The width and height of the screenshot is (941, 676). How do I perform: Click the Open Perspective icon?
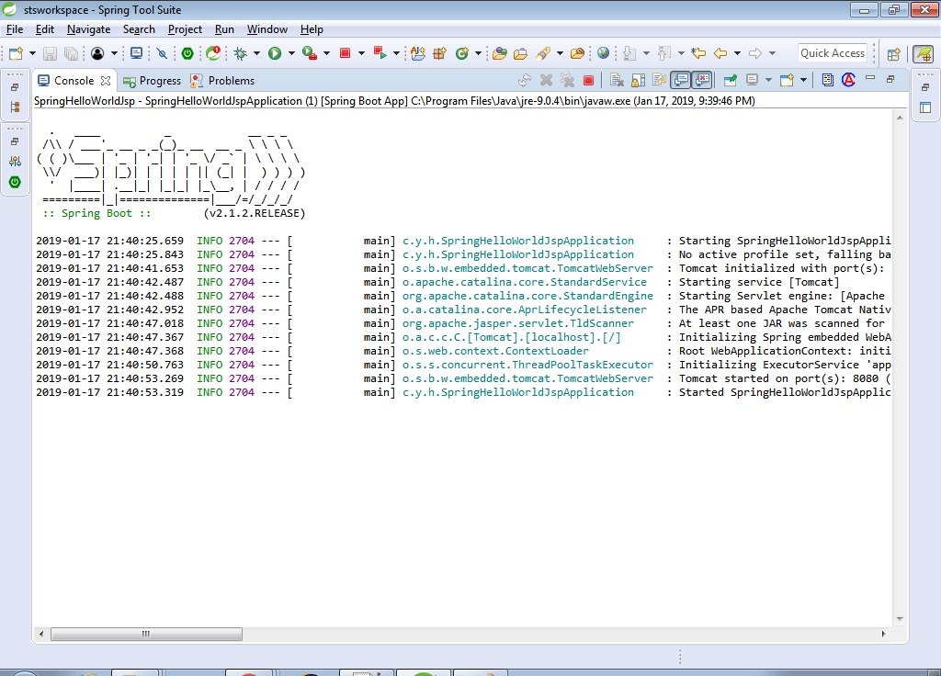point(892,54)
